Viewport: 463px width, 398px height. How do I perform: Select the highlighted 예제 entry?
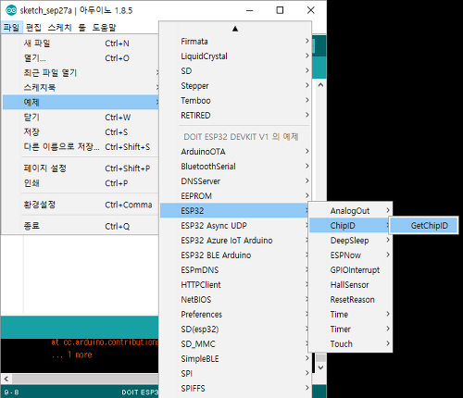pyautogui.click(x=81, y=102)
